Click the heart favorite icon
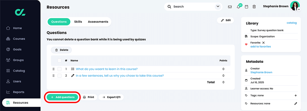Screen dimensions: 307x111 246,44
